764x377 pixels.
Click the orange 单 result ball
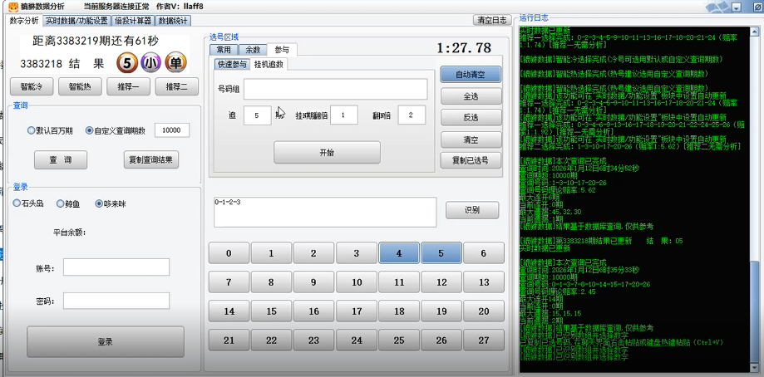coord(175,62)
